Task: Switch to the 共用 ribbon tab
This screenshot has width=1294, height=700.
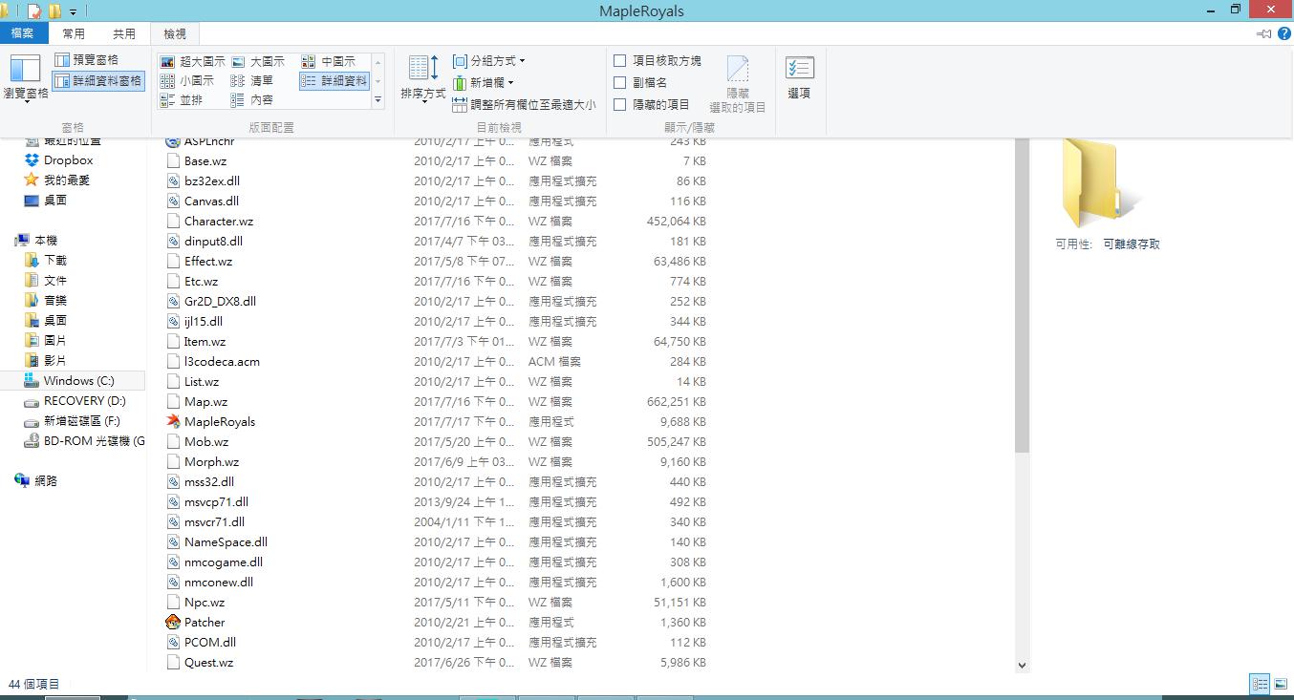Action: point(124,33)
